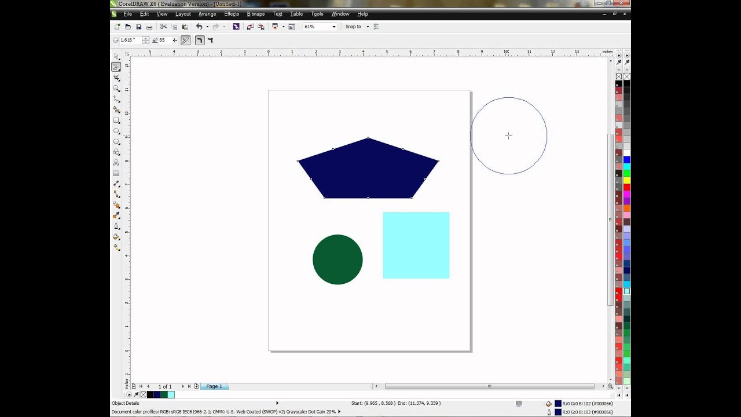Select the Crop tool
741x417 pixels.
(x=116, y=78)
